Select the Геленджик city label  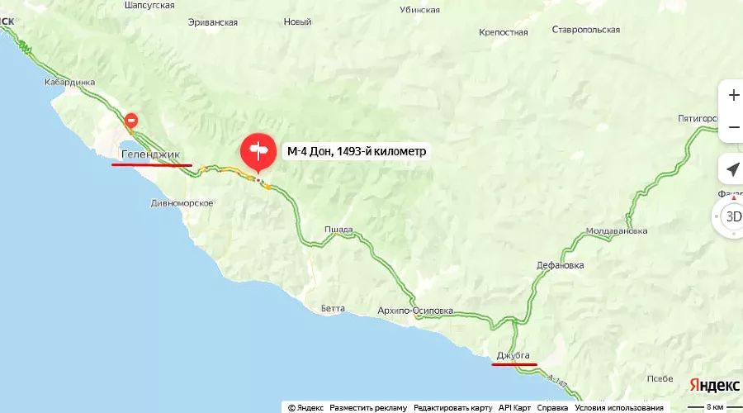point(151,154)
